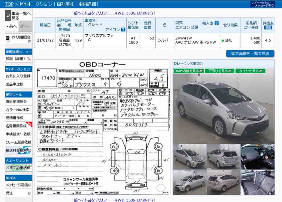Click the score value 4.5 in the table
Screen dimensions: 282x202
point(268,40)
